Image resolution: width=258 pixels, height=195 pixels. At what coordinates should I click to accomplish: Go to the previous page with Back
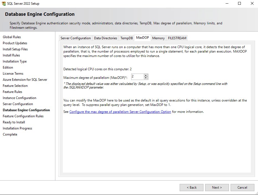[192, 188]
